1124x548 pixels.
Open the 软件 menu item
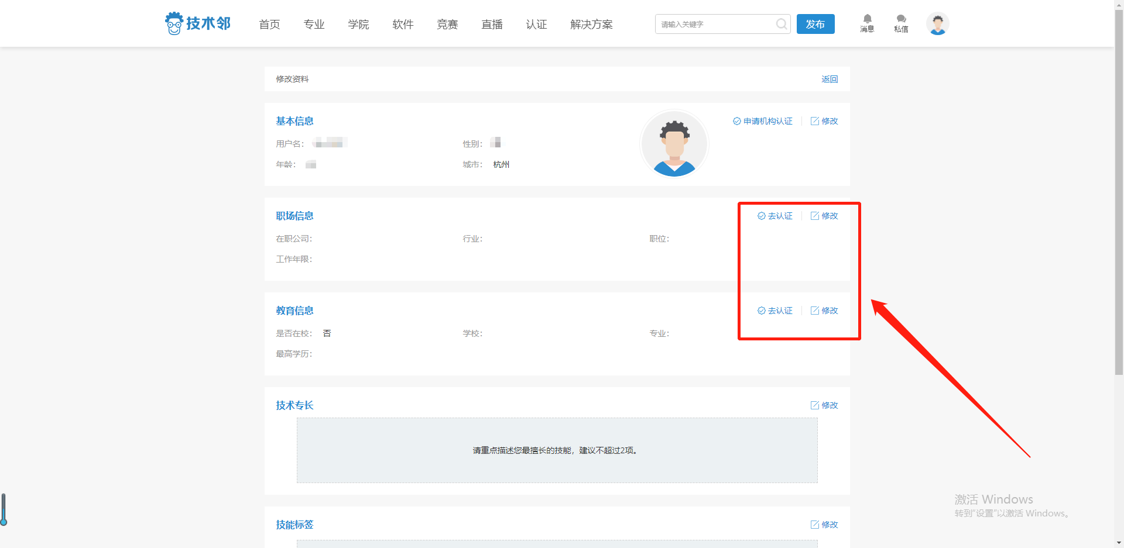pos(403,24)
